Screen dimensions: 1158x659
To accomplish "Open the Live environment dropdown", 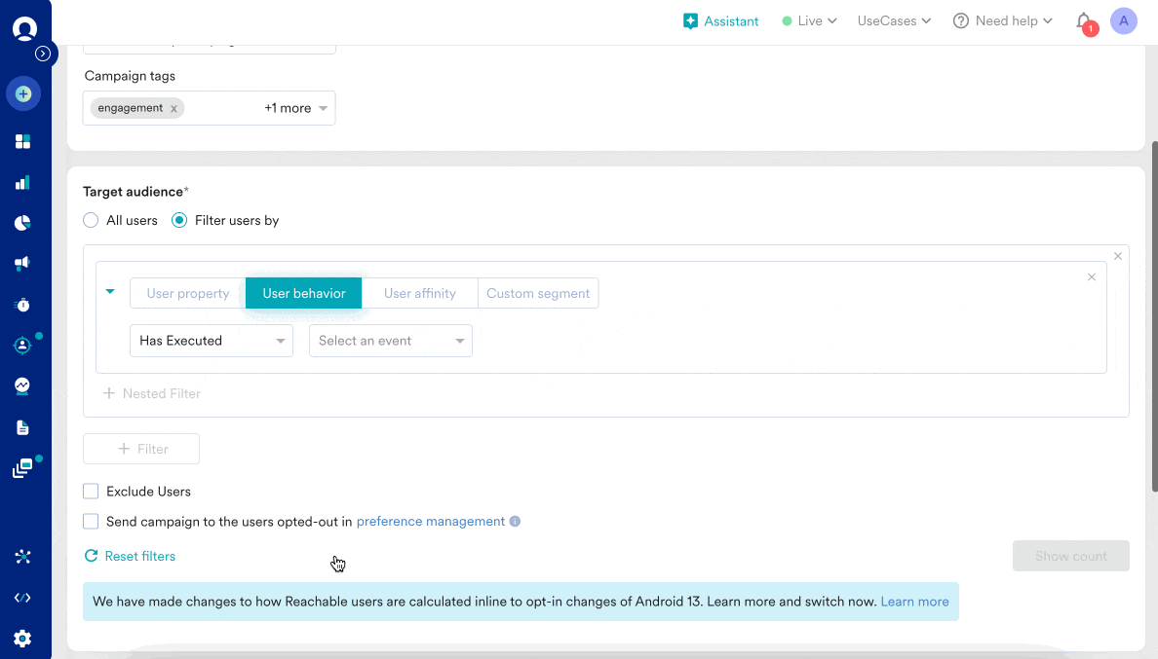I will tap(809, 21).
